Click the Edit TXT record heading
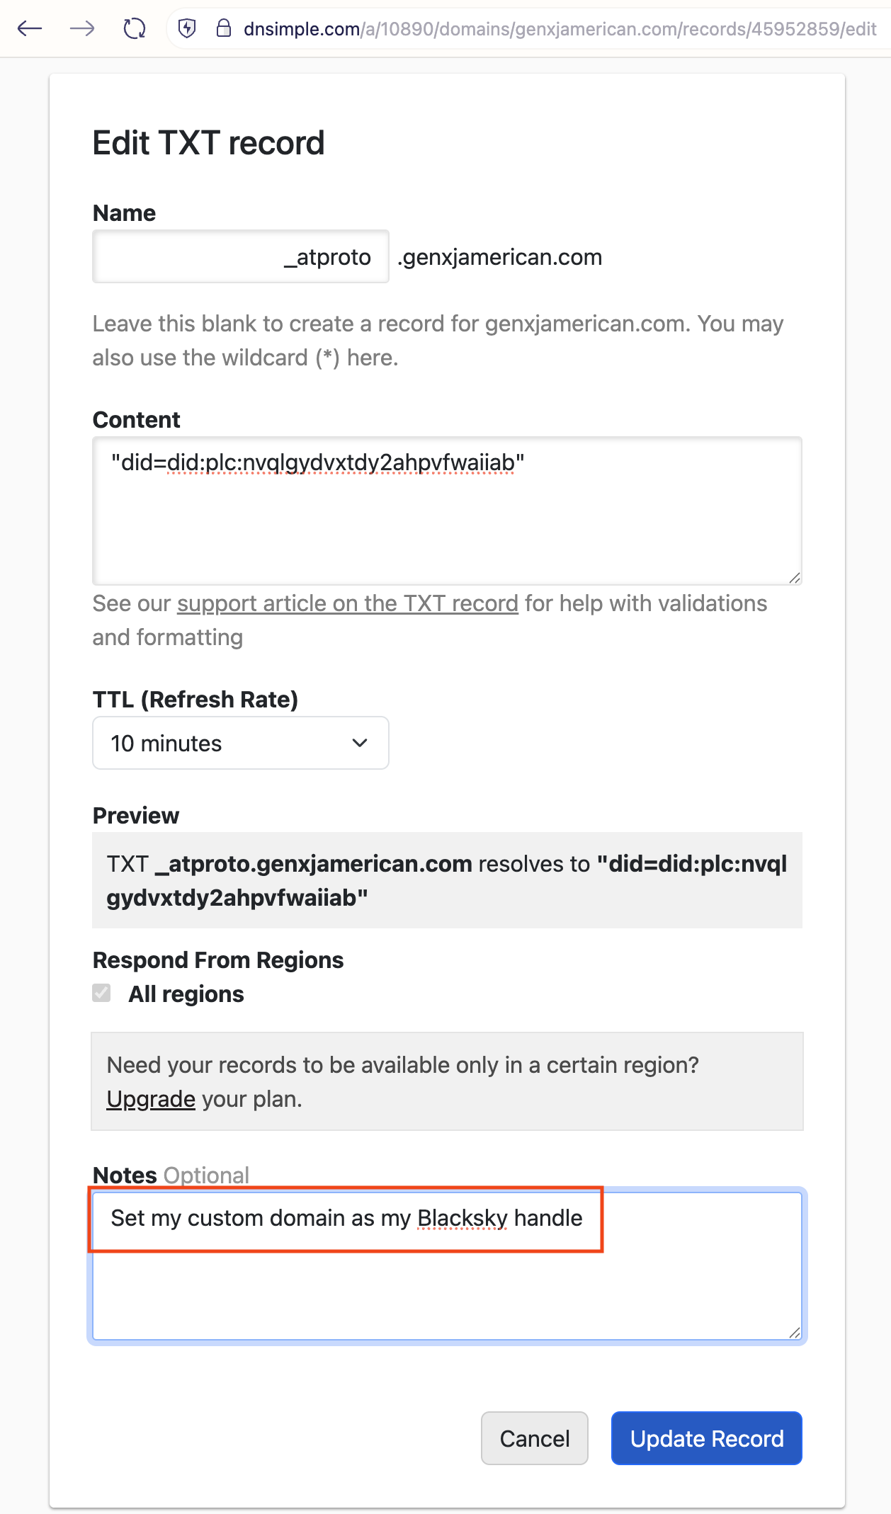This screenshot has width=891, height=1514. pos(208,142)
